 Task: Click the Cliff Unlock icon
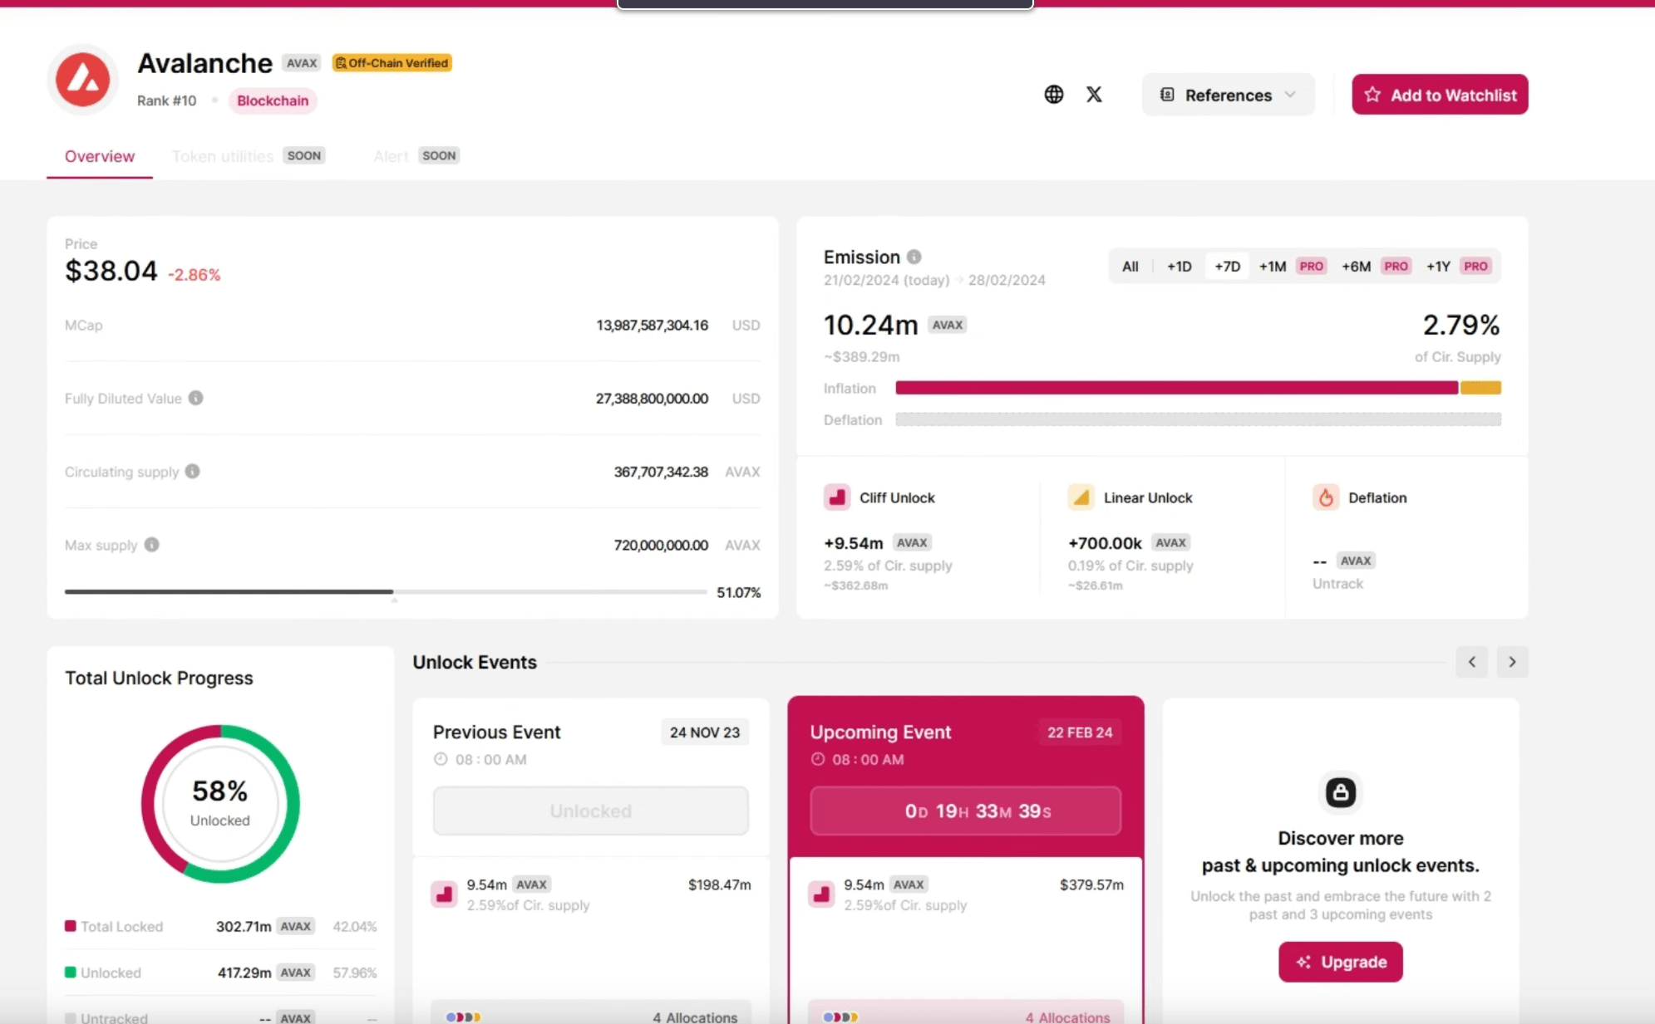[x=838, y=497]
